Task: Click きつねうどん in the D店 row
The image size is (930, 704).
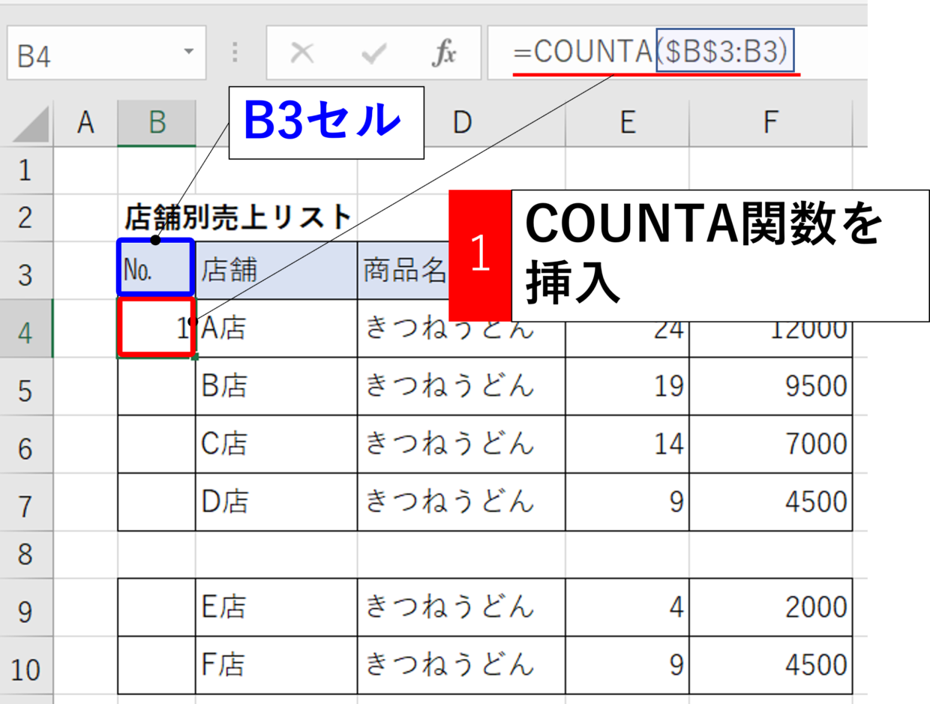Action: pyautogui.click(x=461, y=502)
